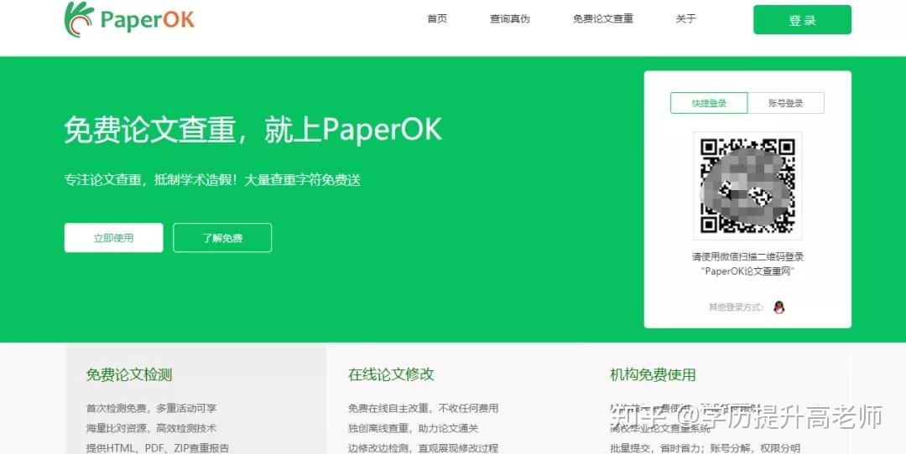Open the 关于 nav item
The width and height of the screenshot is (906, 454).
(686, 19)
